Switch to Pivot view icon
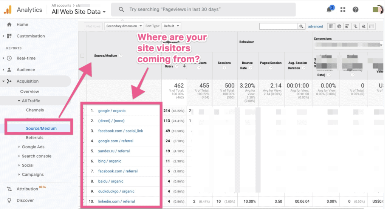The height and width of the screenshot is (209, 387). pos(372,26)
